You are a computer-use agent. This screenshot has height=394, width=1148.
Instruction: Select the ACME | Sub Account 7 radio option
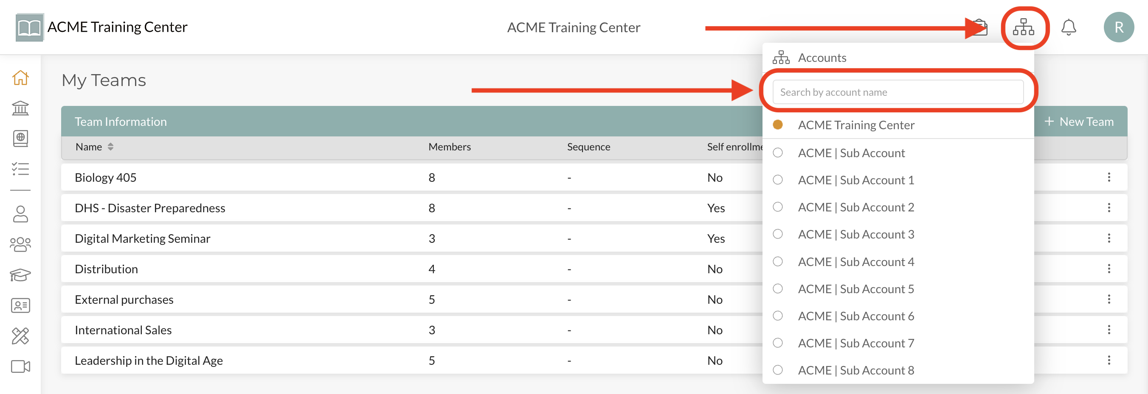(778, 343)
